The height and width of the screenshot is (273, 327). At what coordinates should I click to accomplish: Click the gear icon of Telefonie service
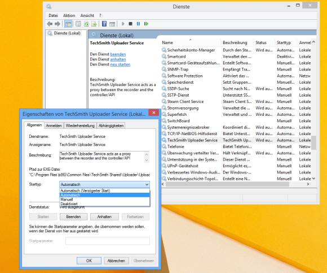pos(164,146)
